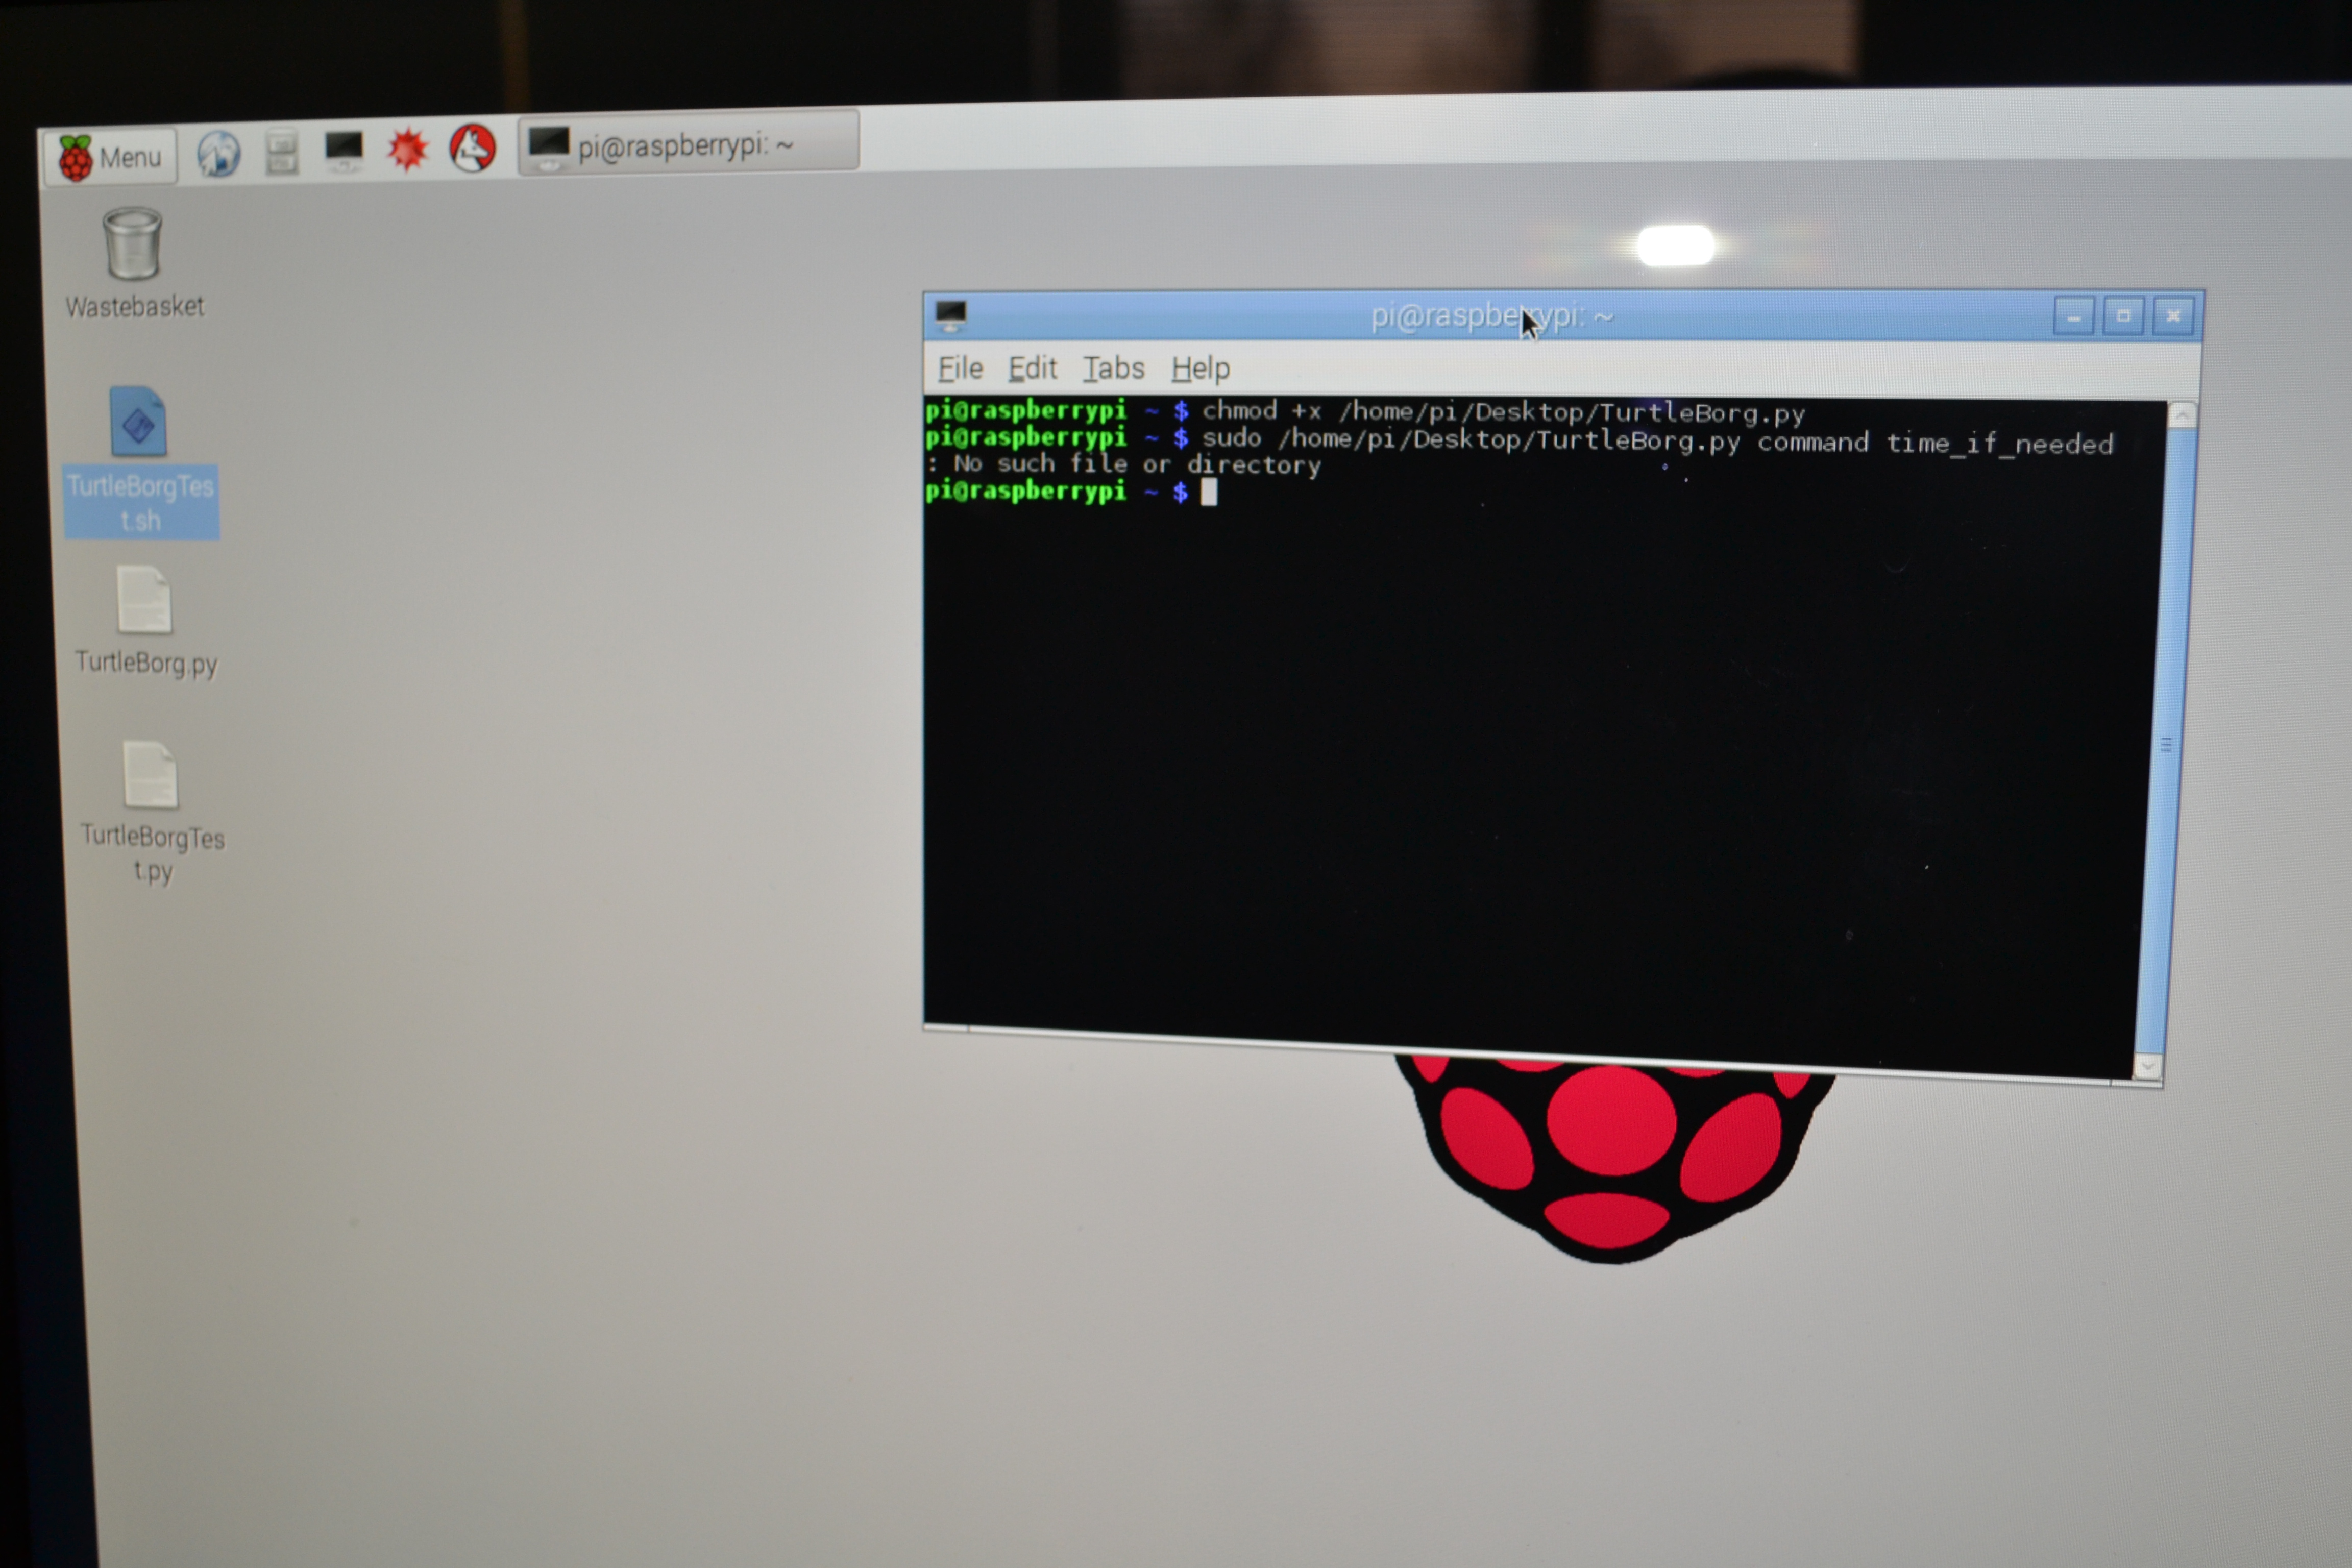Viewport: 2352px width, 1568px height.
Task: Open the terminal File menu
Action: 960,368
